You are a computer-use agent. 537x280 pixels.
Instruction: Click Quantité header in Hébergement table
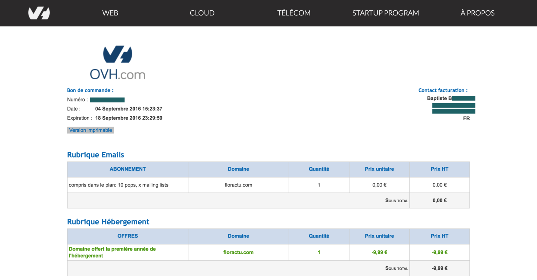[x=319, y=236]
